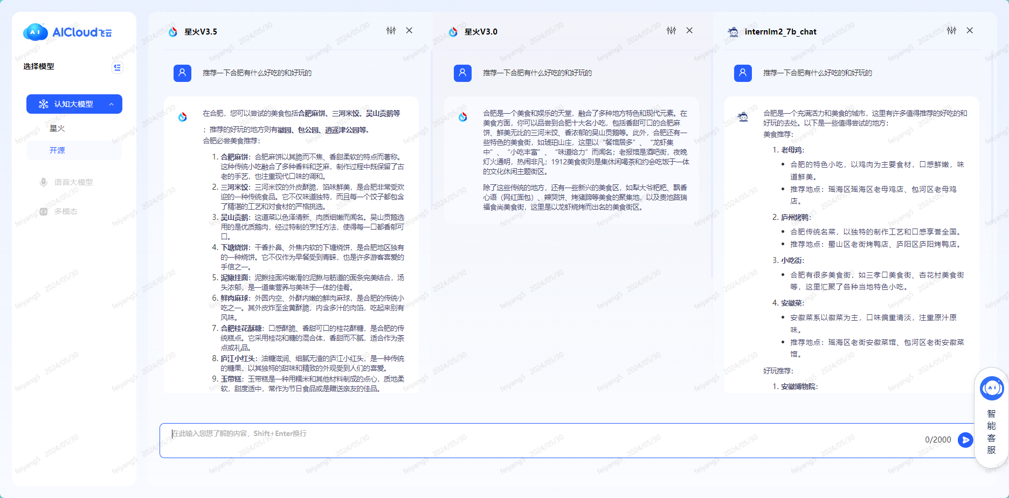Image resolution: width=1009 pixels, height=498 pixels.
Task: Close the internlm2_7b_chat panel
Action: click(970, 31)
